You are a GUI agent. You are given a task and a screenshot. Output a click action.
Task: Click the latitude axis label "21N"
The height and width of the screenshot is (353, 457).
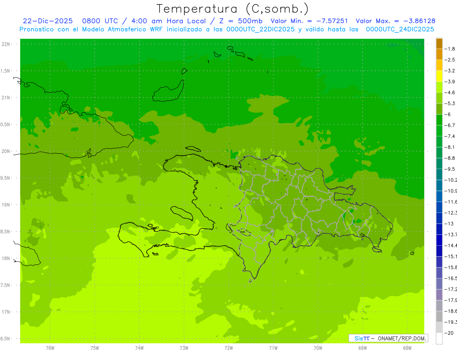tap(6, 97)
